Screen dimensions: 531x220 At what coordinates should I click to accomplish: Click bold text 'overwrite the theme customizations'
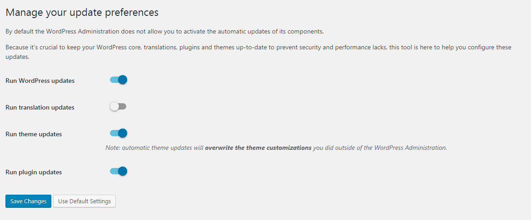258,148
